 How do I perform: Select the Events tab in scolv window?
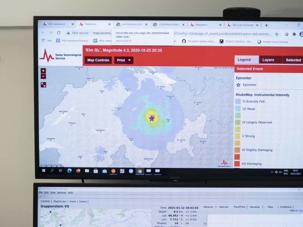83,202
